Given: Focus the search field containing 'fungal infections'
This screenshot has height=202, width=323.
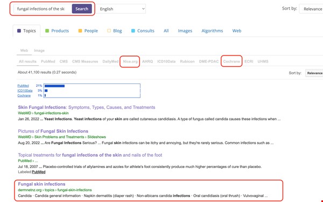Looking at the screenshot, I should 43,9.
